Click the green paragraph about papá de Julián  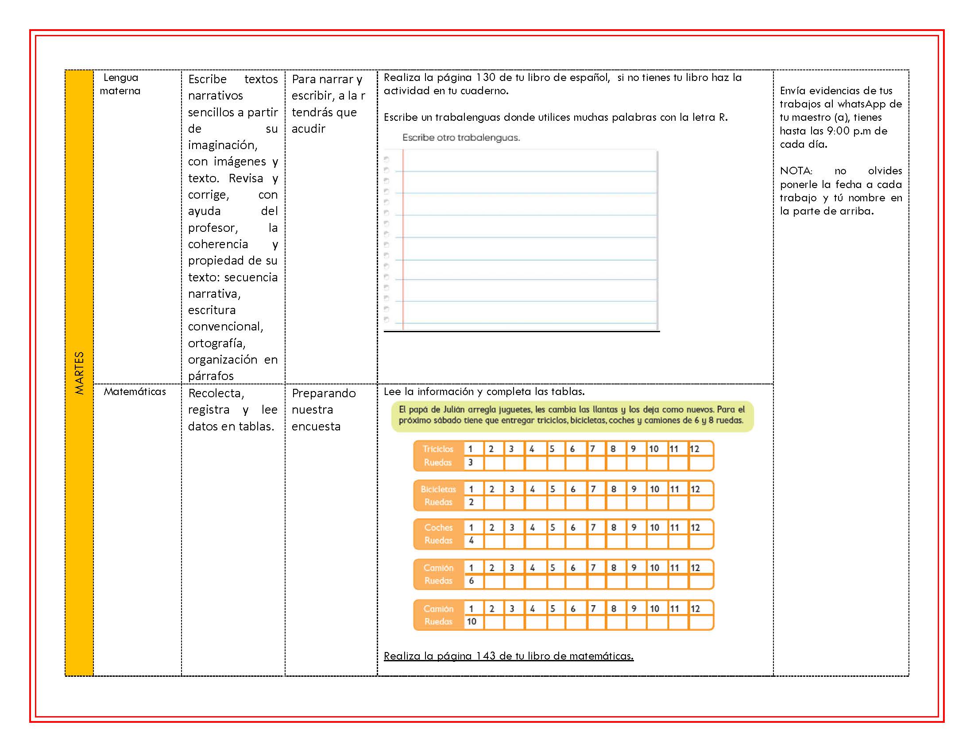572,415
